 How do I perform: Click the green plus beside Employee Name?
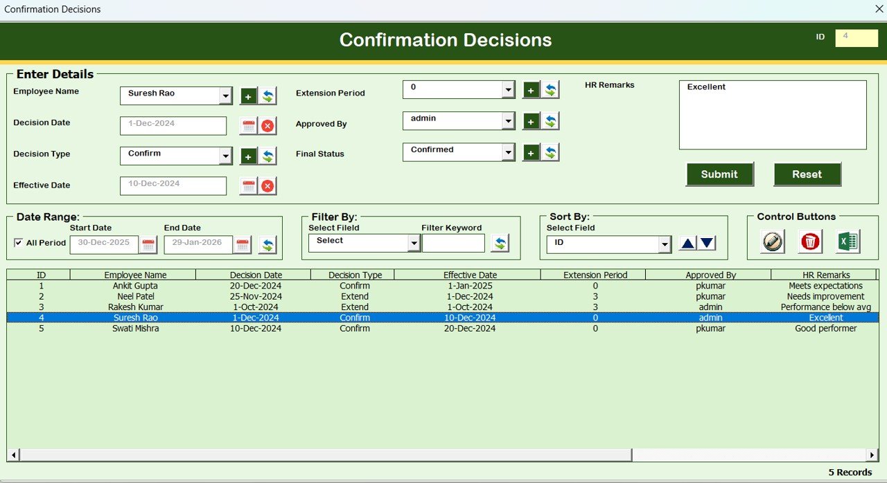248,96
